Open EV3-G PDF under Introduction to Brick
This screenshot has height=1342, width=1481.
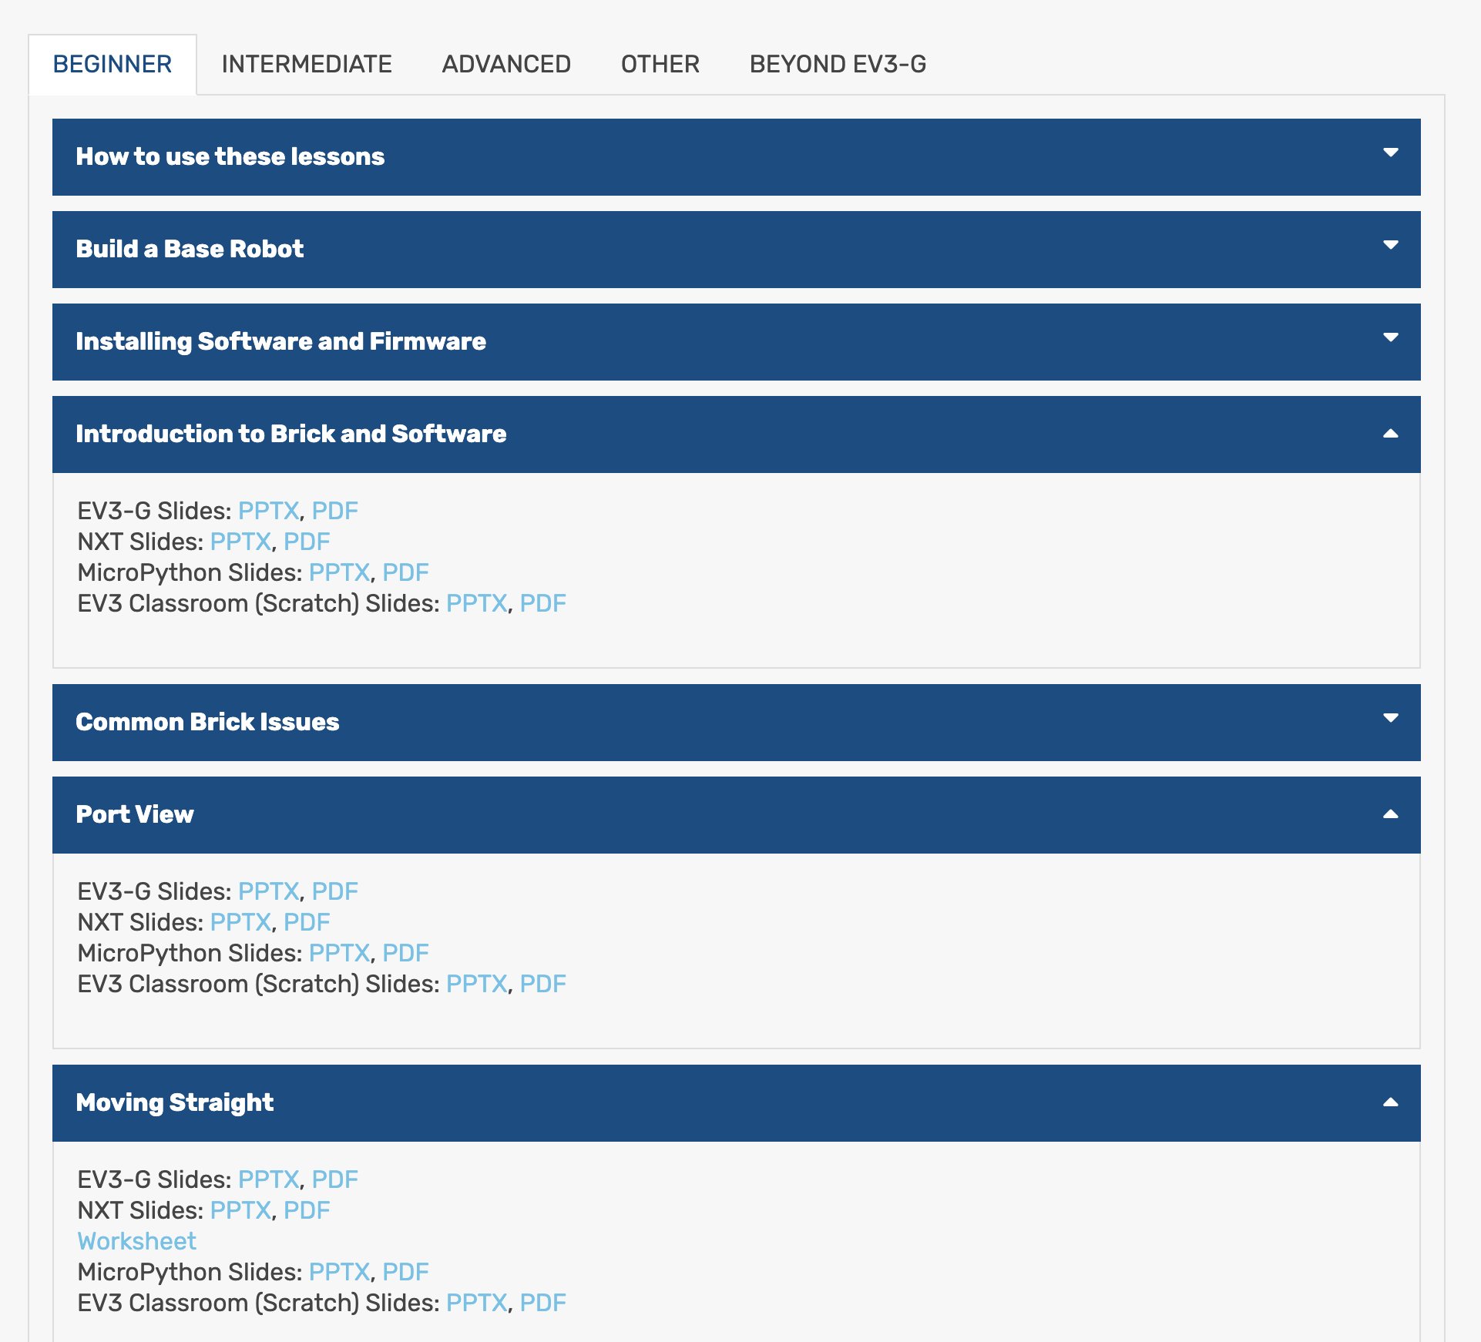click(x=334, y=511)
